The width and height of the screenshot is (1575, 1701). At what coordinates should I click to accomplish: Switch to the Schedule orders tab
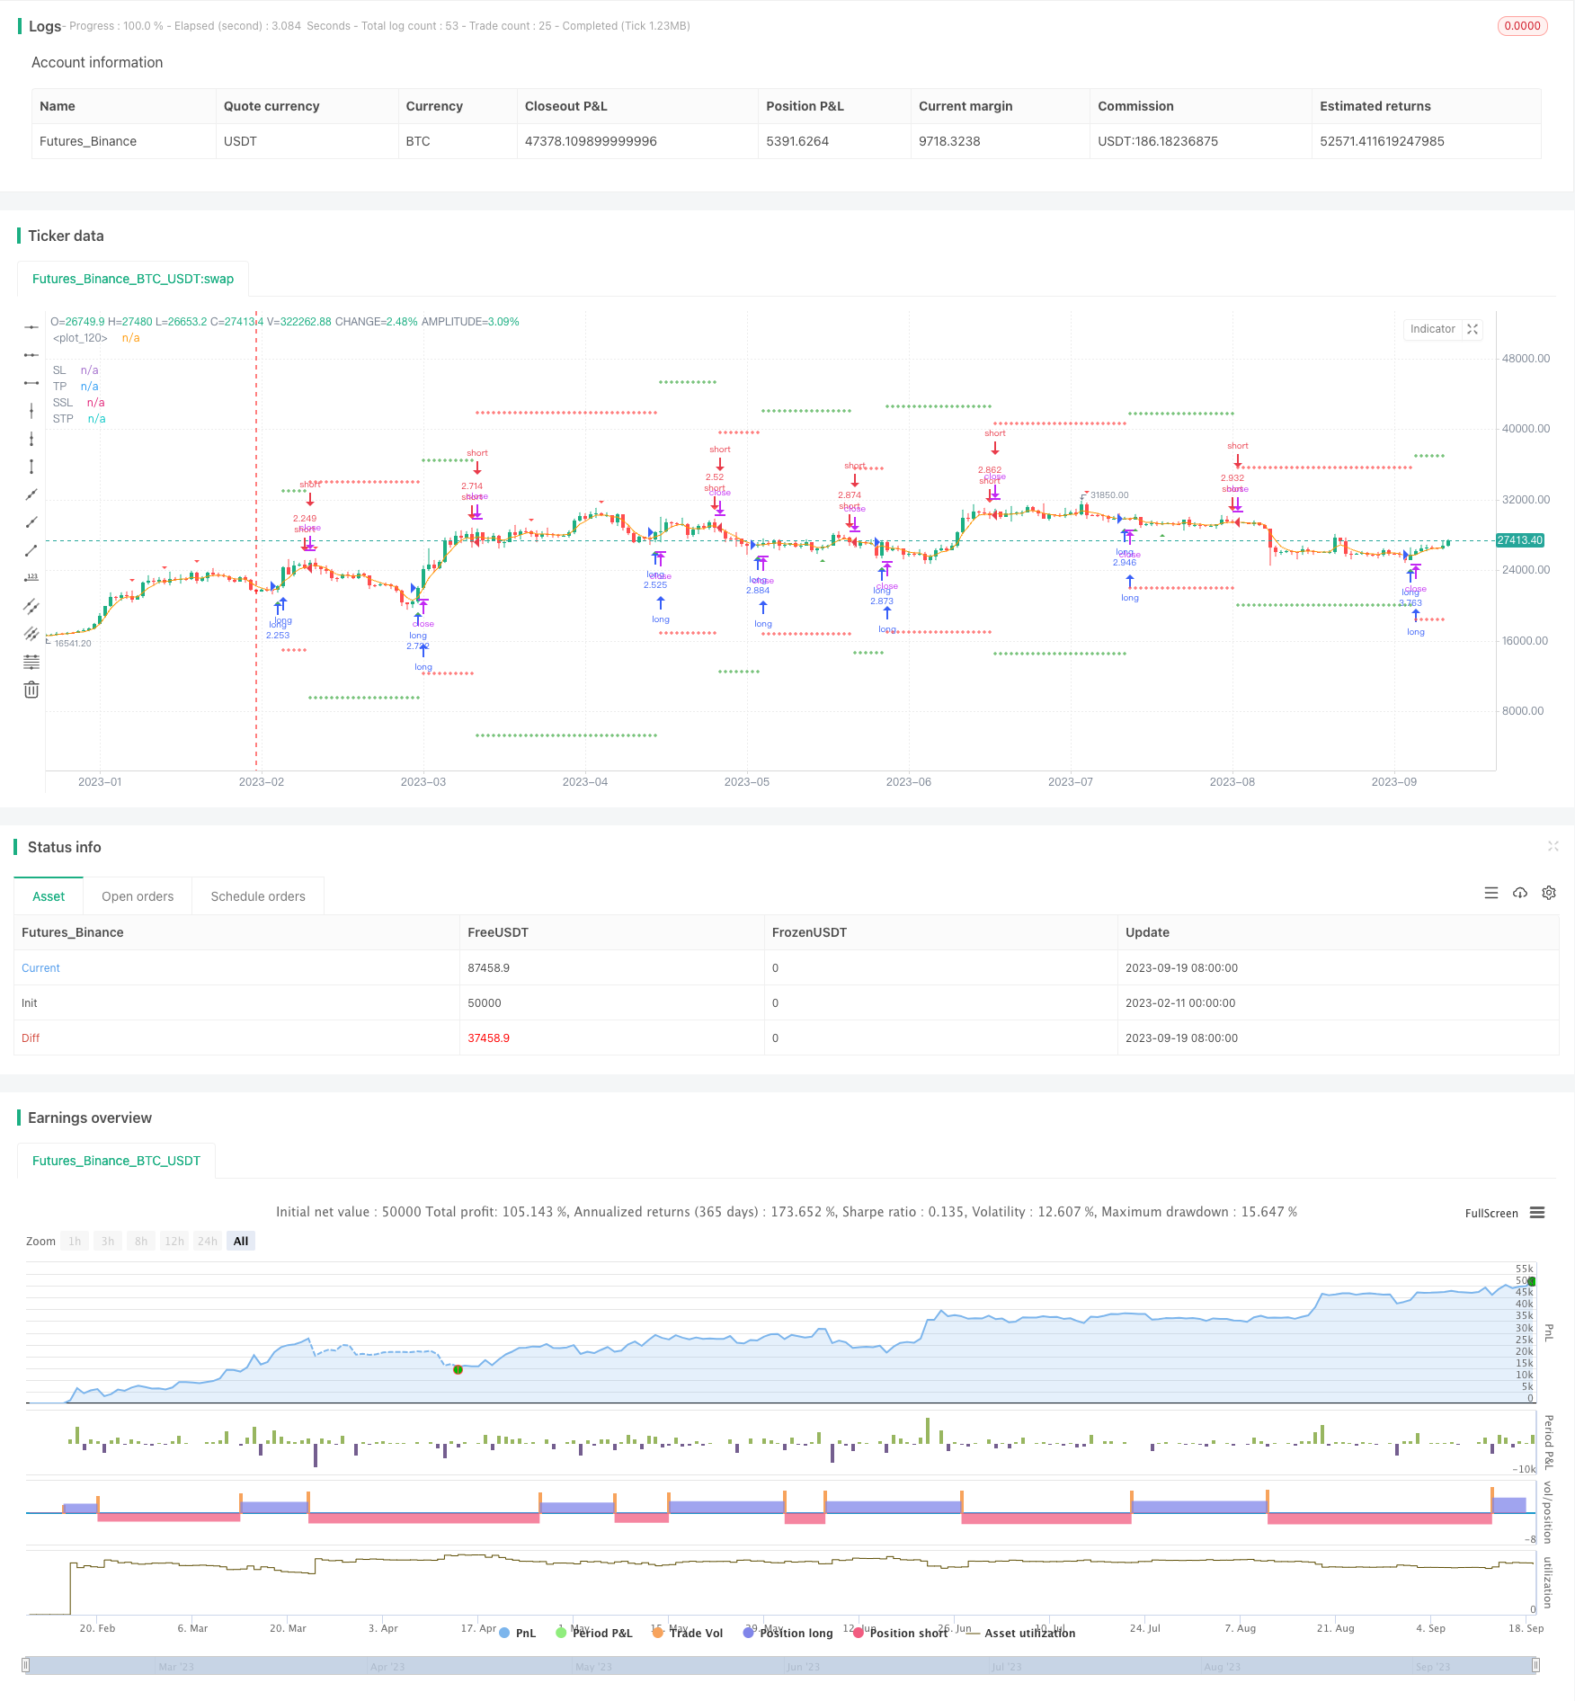click(x=258, y=896)
